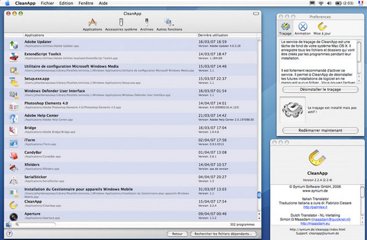Select the Accessoires système toolbar icon

pyautogui.click(x=121, y=25)
